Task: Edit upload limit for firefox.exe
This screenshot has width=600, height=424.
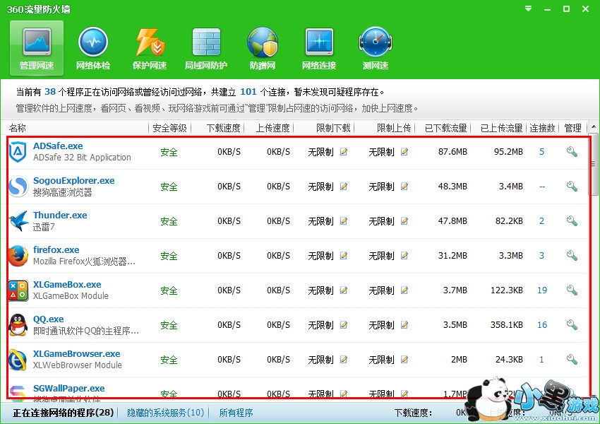Action: coord(404,256)
